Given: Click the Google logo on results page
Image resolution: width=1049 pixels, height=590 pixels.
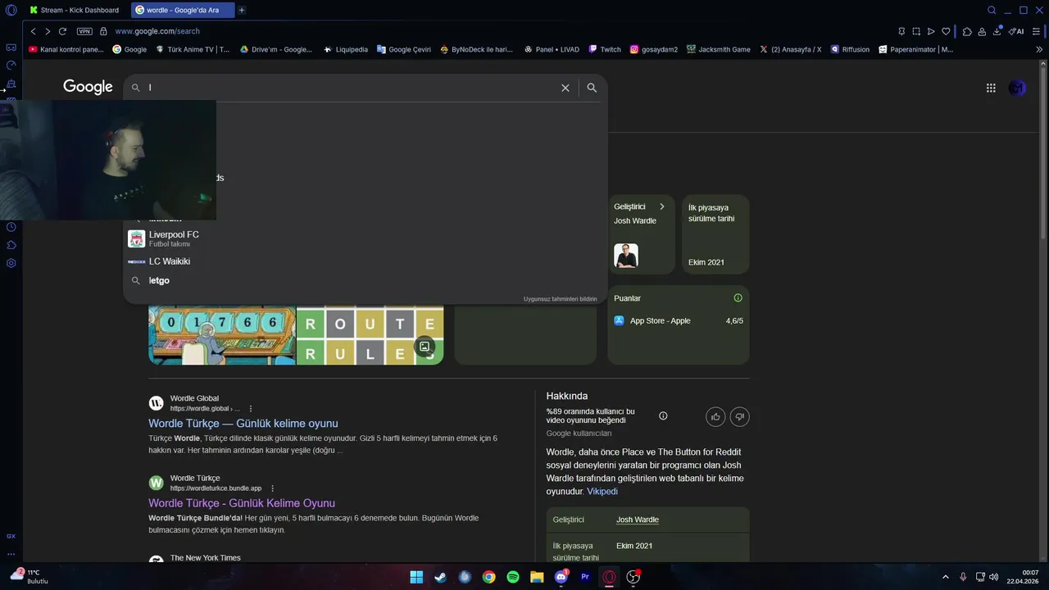Looking at the screenshot, I should click(88, 87).
